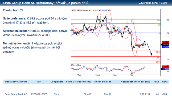This screenshot has width=172, height=96.
Task: Click the knock-out value '29,406'
Action: click(x=108, y=94)
